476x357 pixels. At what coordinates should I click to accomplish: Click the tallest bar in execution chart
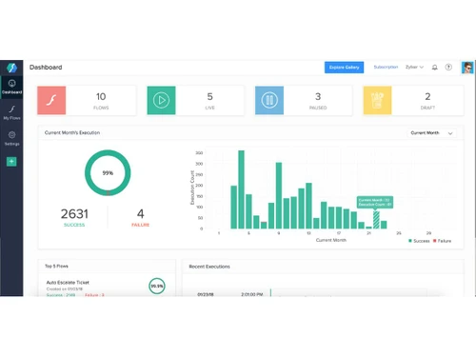pos(241,189)
